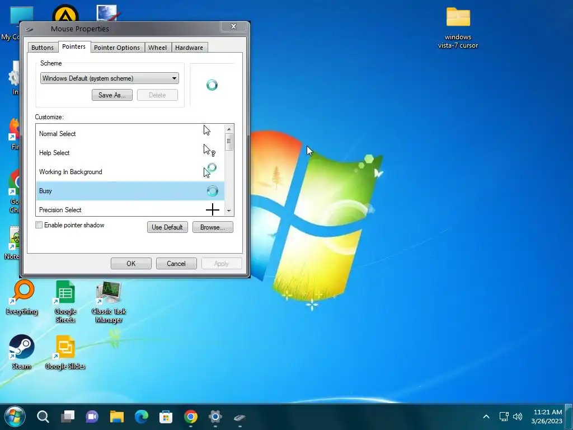Select the Normal Select pointer row

tap(130, 133)
